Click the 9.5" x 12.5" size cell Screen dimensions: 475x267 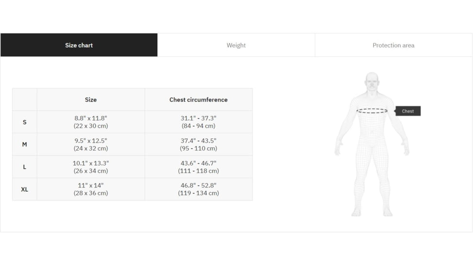point(91,144)
